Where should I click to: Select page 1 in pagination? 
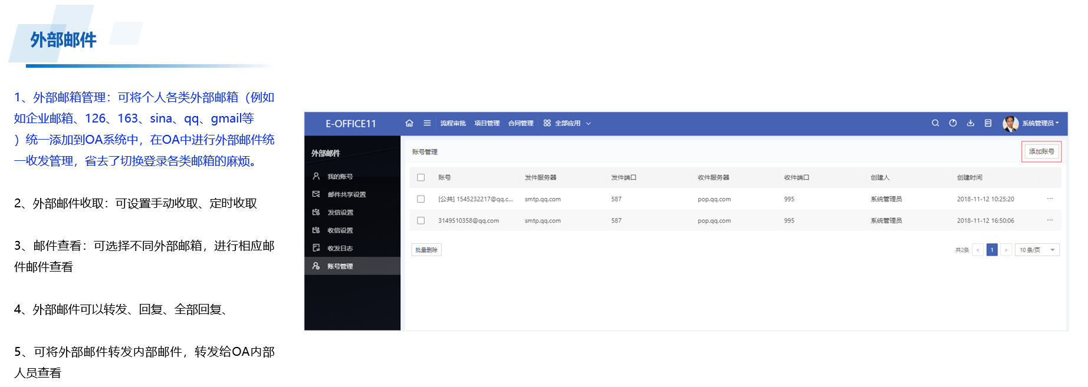[x=992, y=250]
